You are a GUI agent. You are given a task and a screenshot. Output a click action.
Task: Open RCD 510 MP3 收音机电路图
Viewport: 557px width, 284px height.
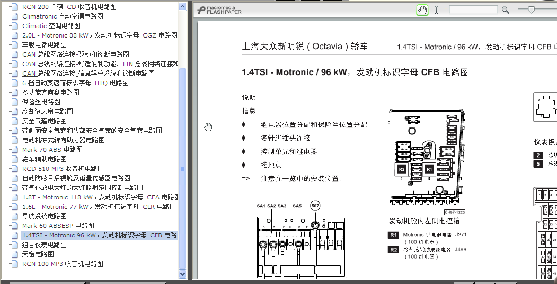tap(63, 168)
